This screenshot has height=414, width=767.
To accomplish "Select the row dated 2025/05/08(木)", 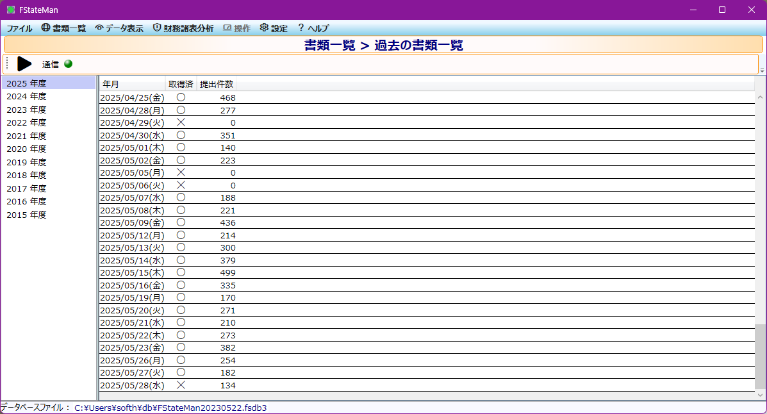I will (427, 210).
